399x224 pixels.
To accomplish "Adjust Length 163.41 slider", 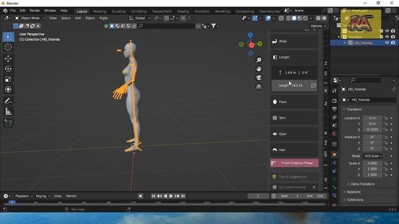I will (291, 86).
